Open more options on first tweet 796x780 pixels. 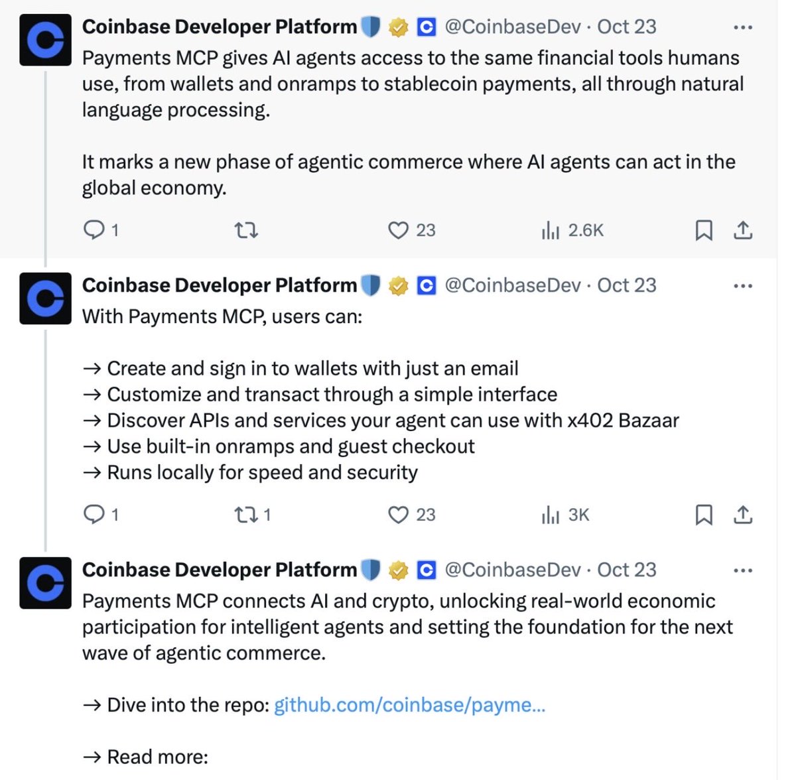pos(743,27)
